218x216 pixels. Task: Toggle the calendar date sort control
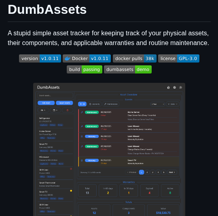click(55, 110)
